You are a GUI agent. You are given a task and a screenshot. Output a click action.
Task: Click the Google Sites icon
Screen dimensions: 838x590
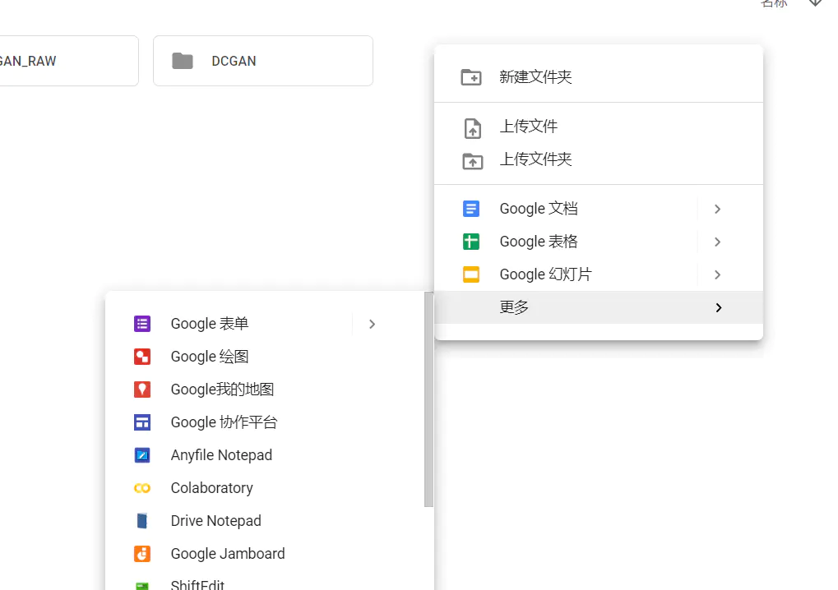click(x=142, y=422)
